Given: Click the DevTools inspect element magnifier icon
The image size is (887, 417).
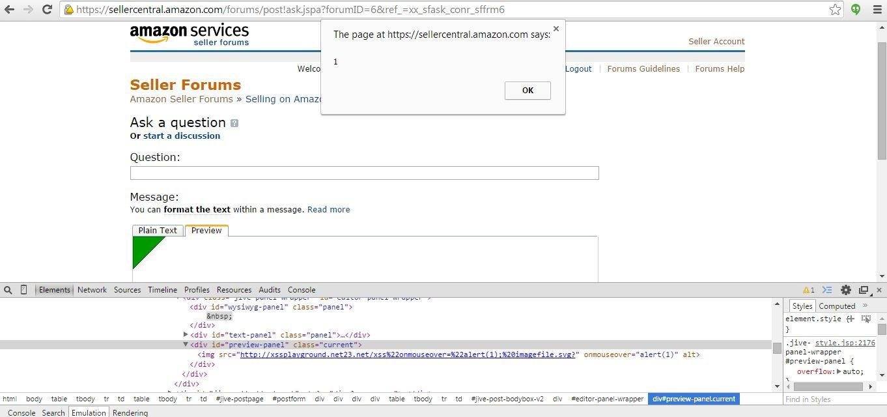Looking at the screenshot, I should tap(8, 290).
